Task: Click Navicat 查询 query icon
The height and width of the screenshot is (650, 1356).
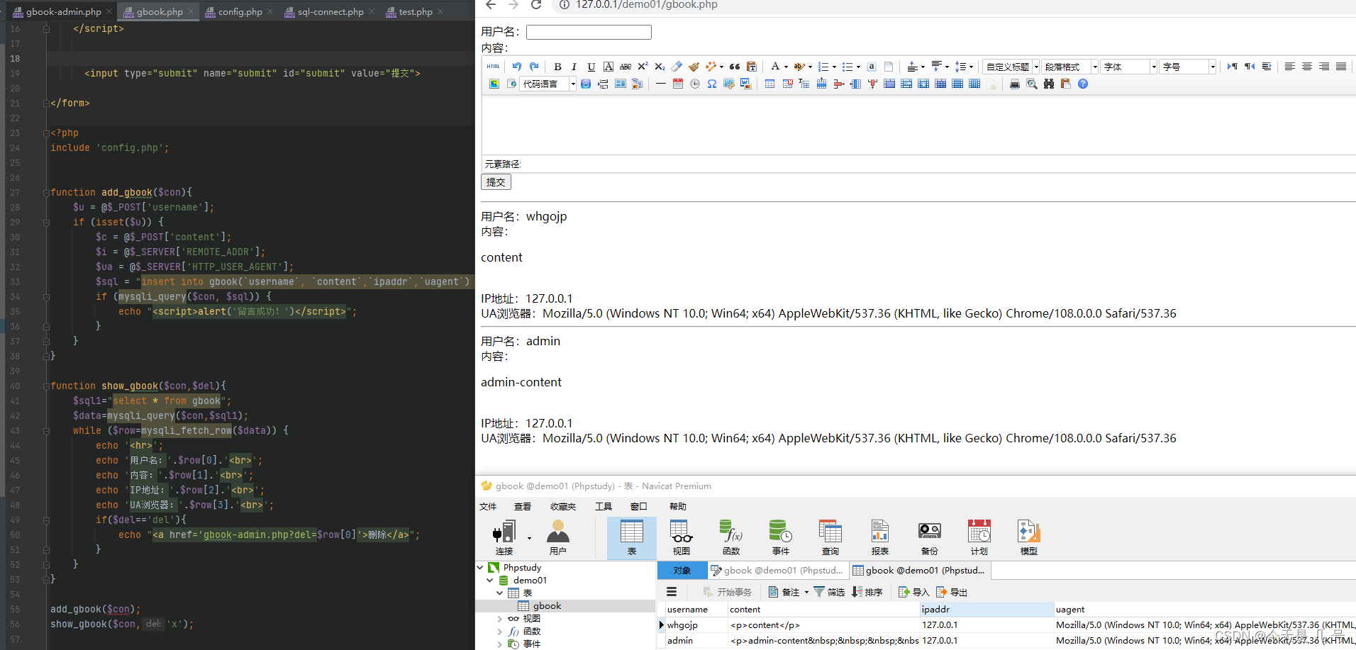Action: 830,538
